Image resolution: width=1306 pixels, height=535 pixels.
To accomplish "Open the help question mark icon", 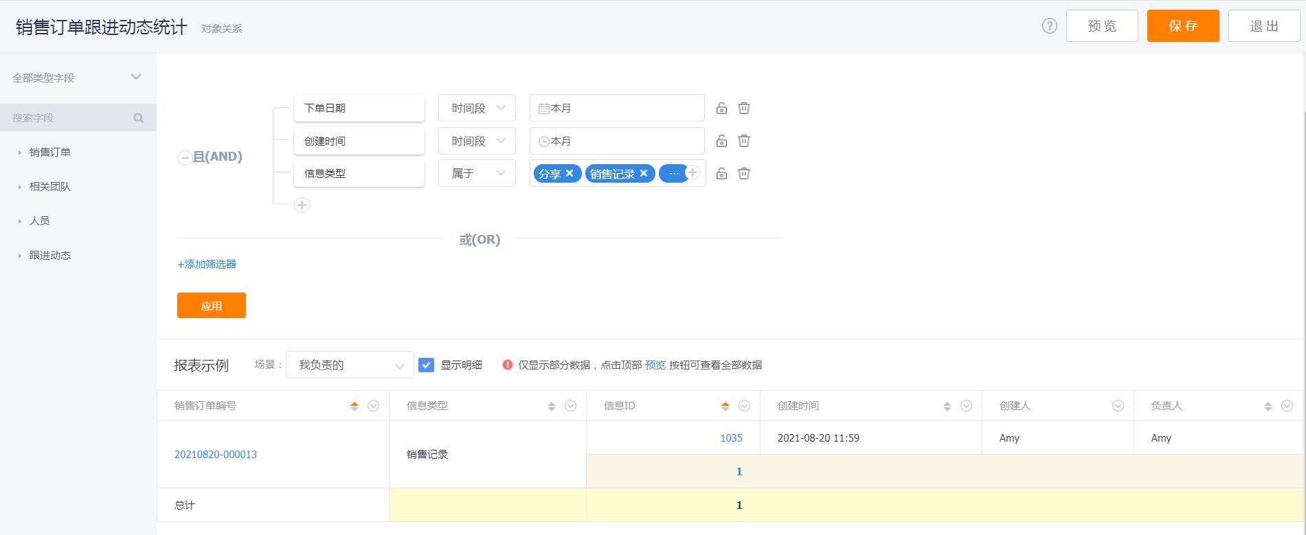I will (x=1049, y=26).
